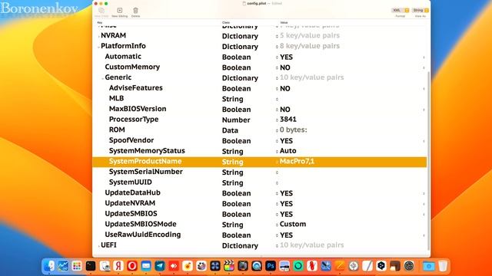Select the MLB key row

click(x=116, y=99)
